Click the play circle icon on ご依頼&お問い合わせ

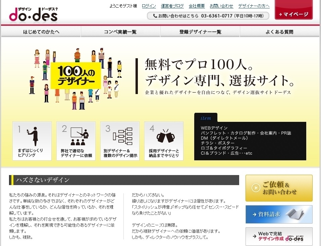tap(256, 187)
